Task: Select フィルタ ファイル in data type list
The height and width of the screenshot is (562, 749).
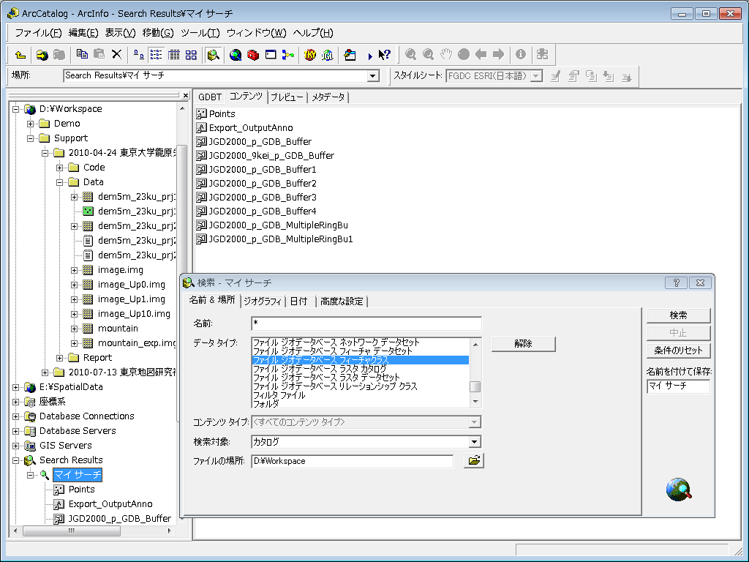Action: 279,395
